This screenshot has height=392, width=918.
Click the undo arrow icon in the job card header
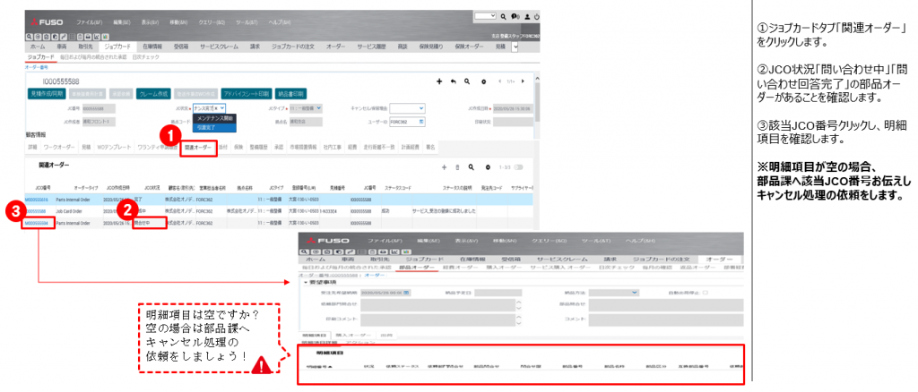tap(454, 81)
